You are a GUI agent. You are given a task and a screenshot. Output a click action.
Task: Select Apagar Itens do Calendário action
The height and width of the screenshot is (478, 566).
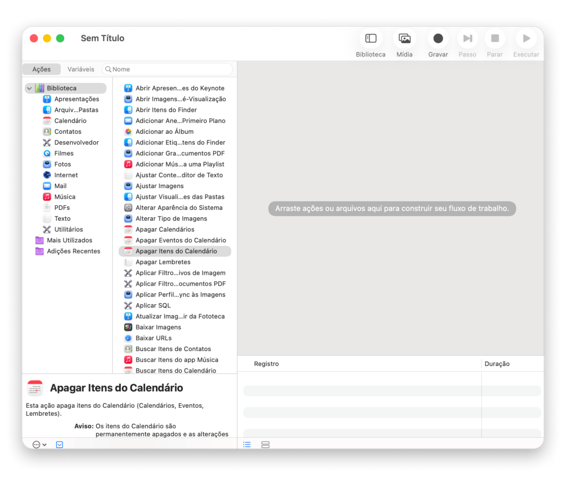(175, 251)
